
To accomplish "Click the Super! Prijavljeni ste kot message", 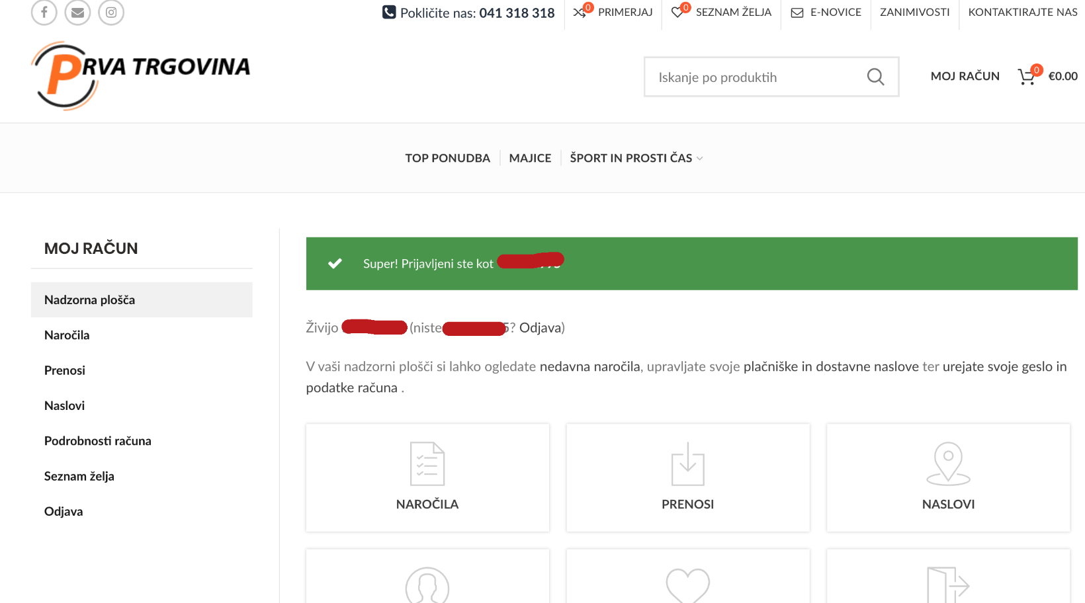I will point(428,264).
